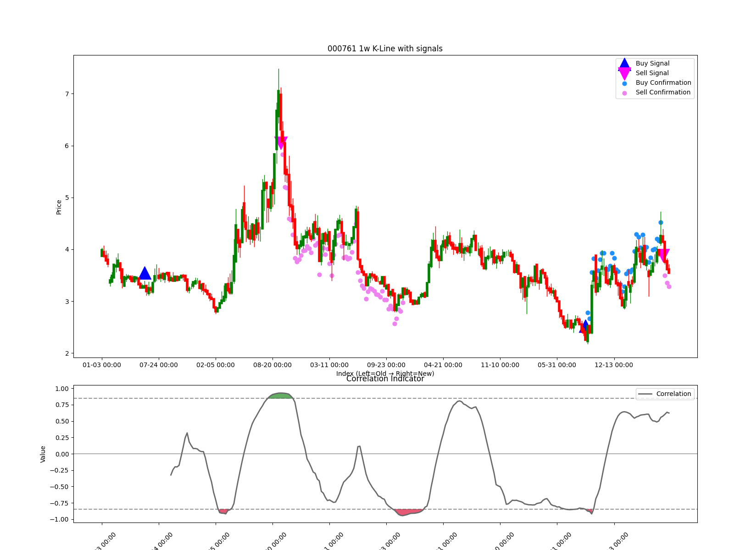Click the correlation tick label '0.25'
The image size is (734, 550).
[61, 438]
